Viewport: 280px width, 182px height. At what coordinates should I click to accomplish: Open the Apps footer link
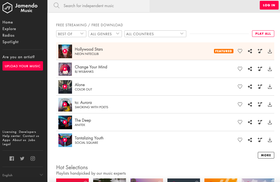(6, 140)
